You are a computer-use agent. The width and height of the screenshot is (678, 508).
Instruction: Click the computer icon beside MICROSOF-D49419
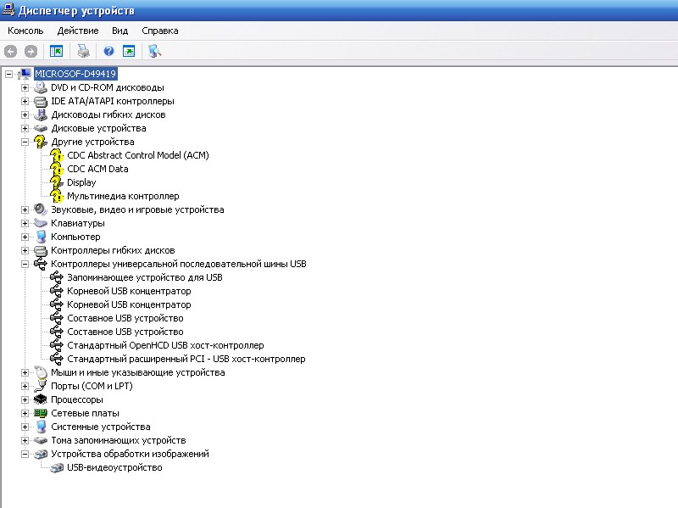click(x=25, y=74)
